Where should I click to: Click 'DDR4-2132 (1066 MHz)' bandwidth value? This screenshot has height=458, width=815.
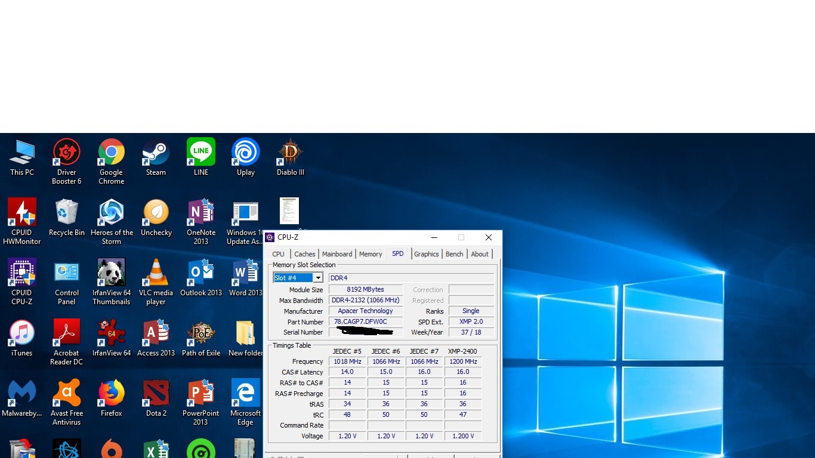pos(365,300)
